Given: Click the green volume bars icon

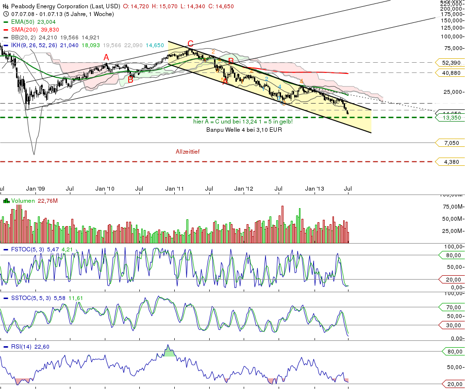Looking at the screenshot, I should pos(6,201).
